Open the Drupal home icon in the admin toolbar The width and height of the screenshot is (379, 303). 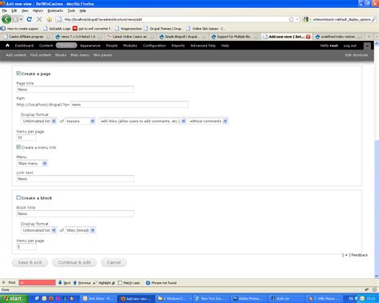(7, 46)
